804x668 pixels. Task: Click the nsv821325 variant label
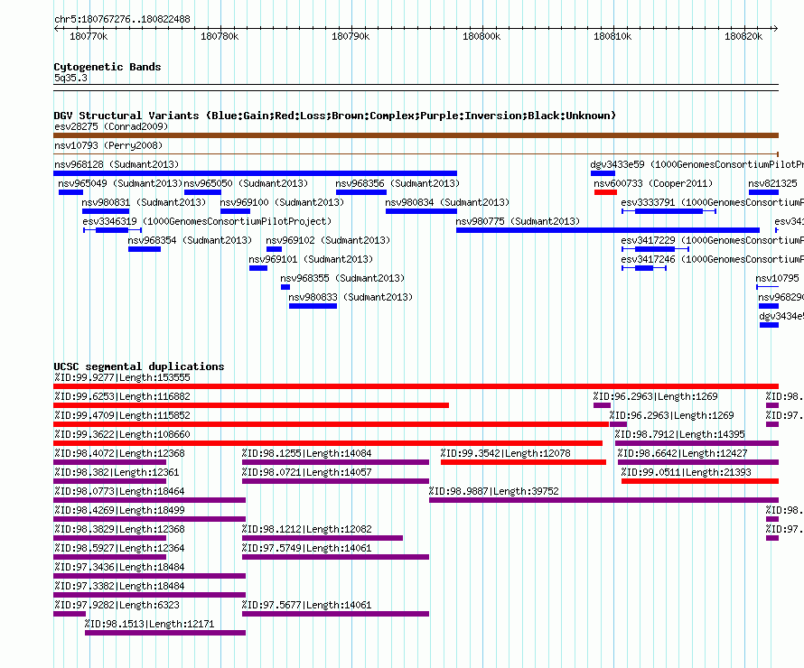772,183
